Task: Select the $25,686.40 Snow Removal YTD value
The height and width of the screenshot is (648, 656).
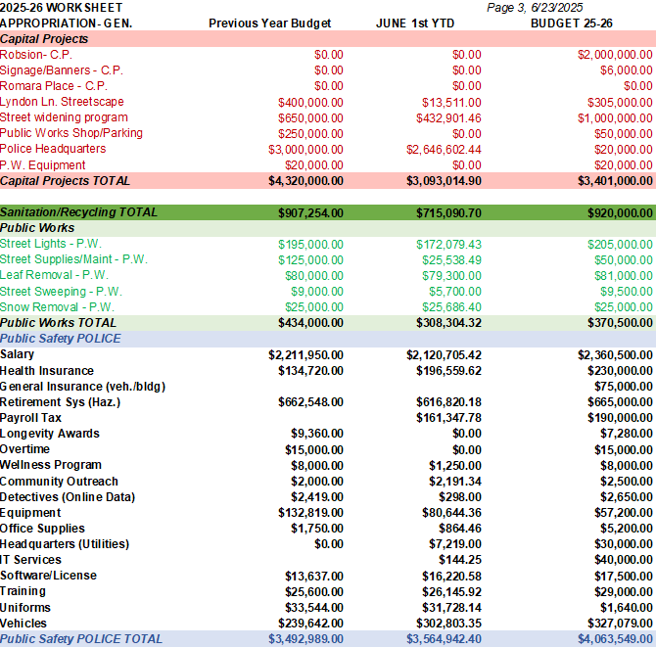Action: tap(451, 307)
